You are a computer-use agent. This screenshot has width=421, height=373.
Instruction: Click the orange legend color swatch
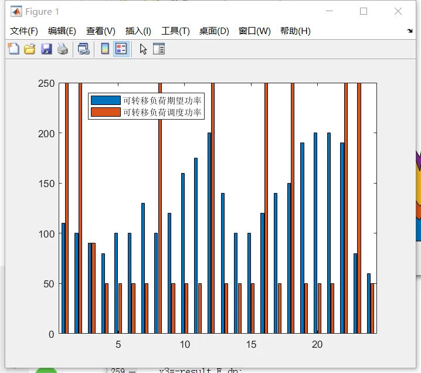coord(106,112)
